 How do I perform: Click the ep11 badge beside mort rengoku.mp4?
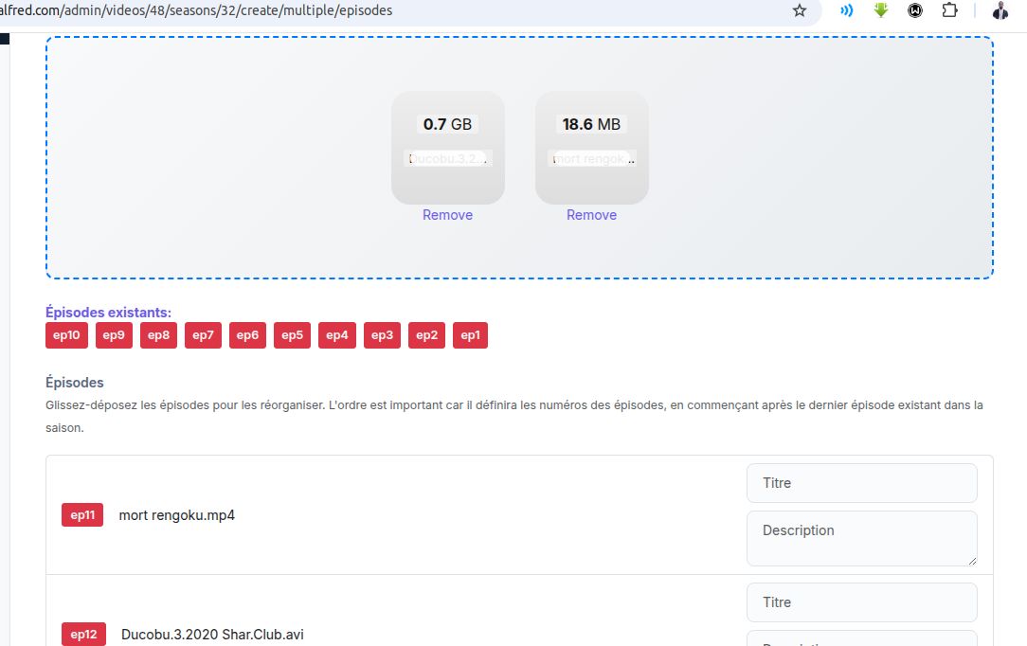(82, 515)
